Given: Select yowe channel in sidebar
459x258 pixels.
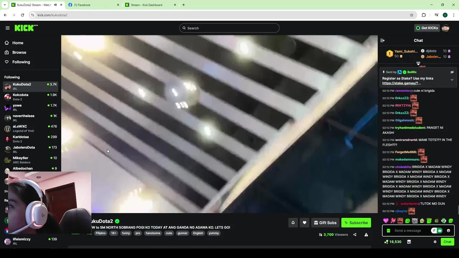Looking at the screenshot, I should coord(30,107).
